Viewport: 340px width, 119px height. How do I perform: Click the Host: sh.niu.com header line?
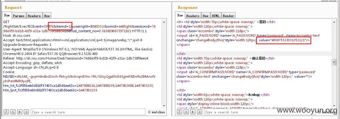17,36
